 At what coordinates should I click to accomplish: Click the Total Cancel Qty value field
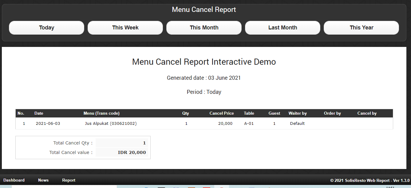pyautogui.click(x=122, y=143)
